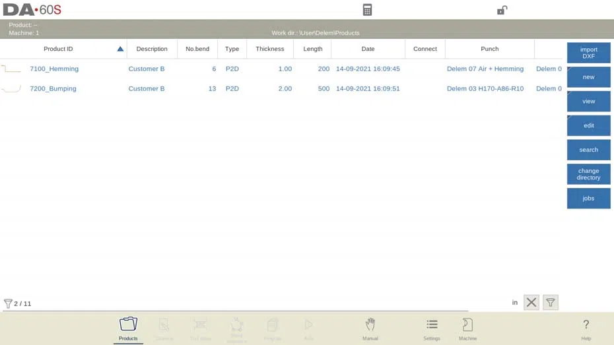The height and width of the screenshot is (345, 614).
Task: Open the Products folder tab
Action: point(128,329)
